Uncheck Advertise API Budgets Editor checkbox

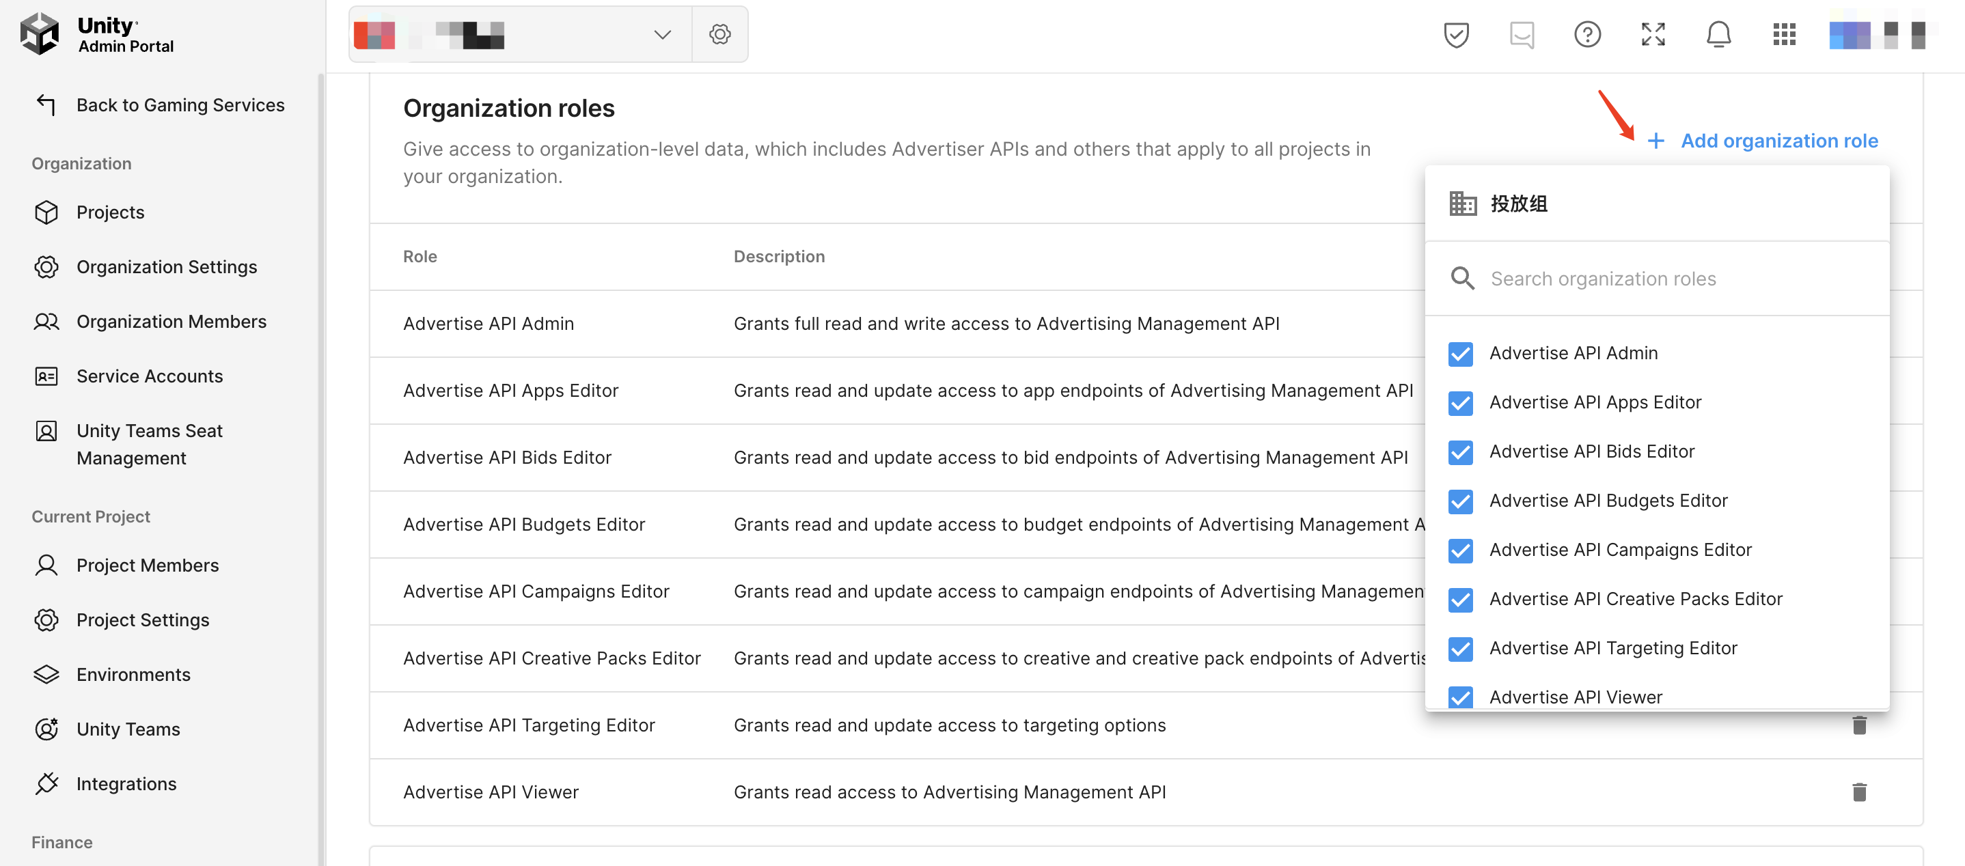click(x=1461, y=501)
